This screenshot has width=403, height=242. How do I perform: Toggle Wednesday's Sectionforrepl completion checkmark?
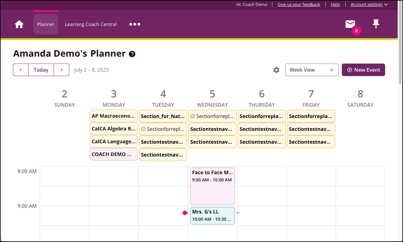(192, 116)
